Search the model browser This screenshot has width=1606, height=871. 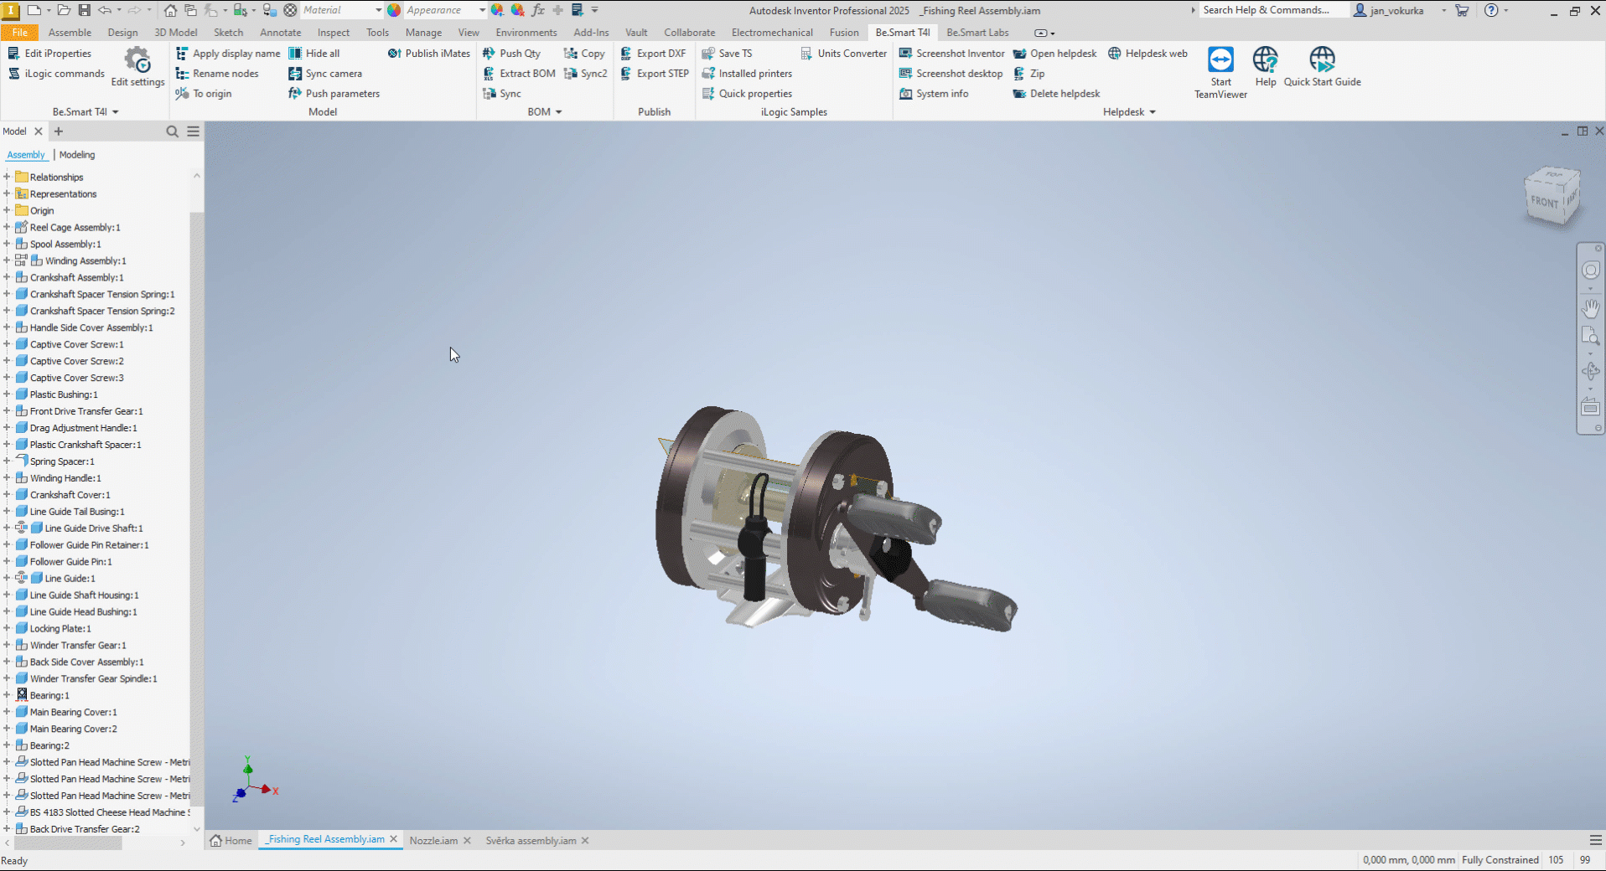point(172,131)
